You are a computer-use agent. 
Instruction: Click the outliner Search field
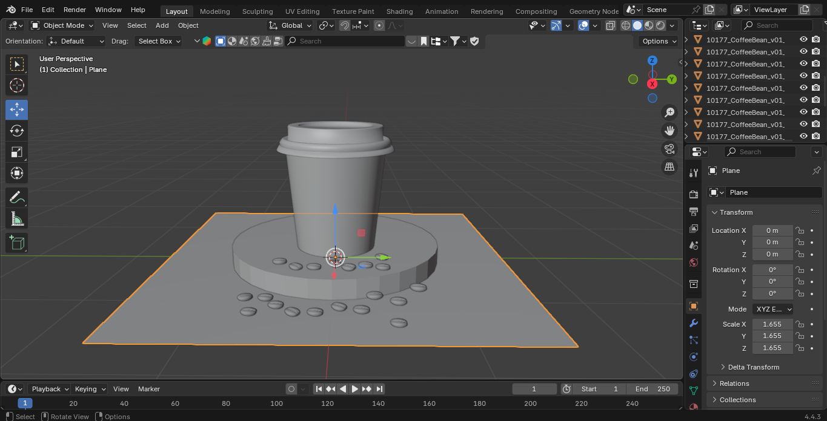point(776,25)
